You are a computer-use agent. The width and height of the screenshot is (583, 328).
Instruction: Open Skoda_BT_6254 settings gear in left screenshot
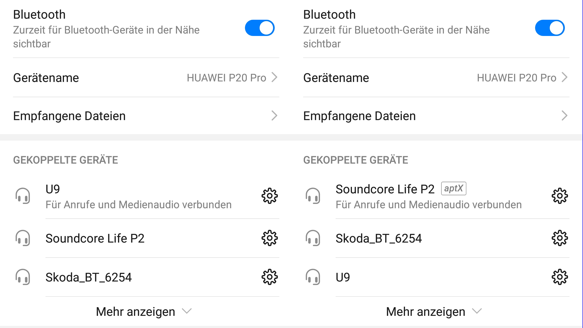(270, 277)
